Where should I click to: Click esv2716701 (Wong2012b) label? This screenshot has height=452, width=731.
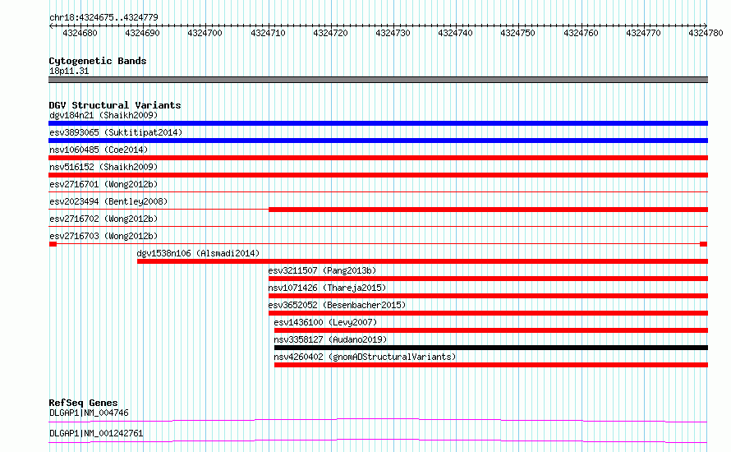103,184
